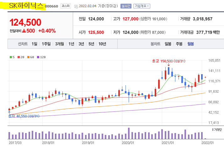Select the 5년 line chart tab
Screen dimensions: 224x149
[91, 44]
